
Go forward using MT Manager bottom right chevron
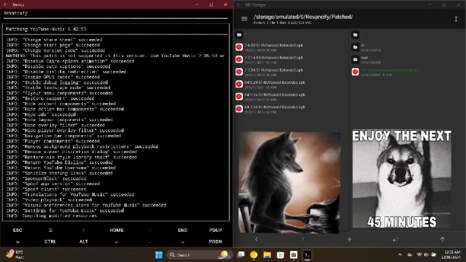click(x=302, y=239)
